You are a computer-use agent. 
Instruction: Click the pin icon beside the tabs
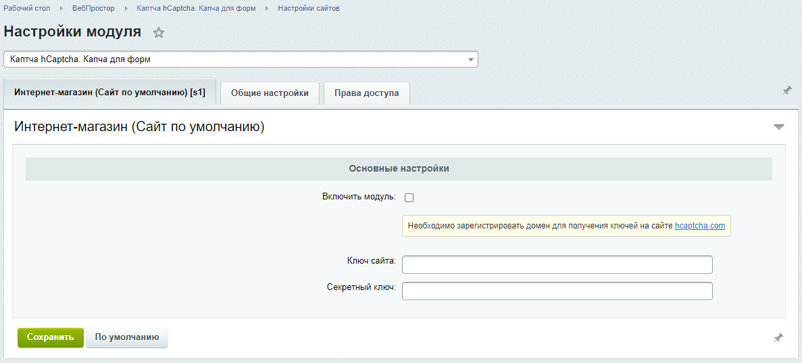(x=786, y=91)
